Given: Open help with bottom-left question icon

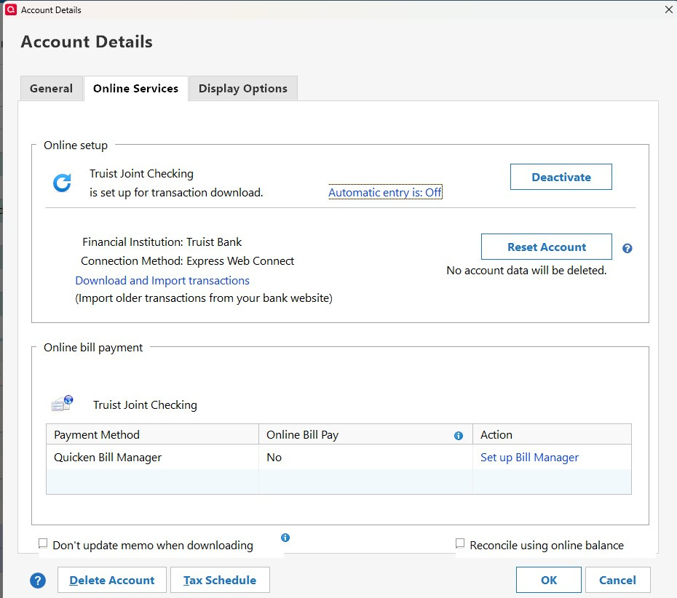Looking at the screenshot, I should 38,581.
